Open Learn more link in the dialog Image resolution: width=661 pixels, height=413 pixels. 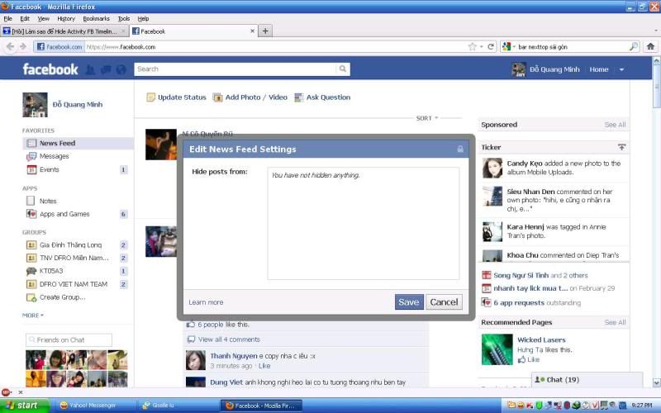206,302
